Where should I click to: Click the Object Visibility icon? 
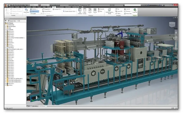coord(7,10)
